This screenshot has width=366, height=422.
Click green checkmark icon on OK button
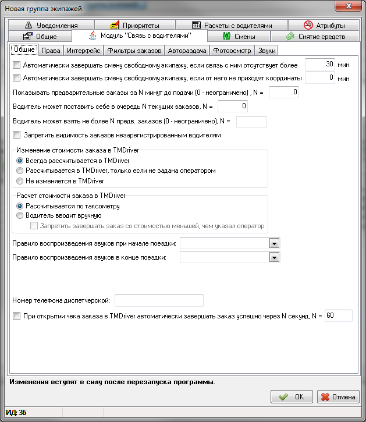[283, 397]
